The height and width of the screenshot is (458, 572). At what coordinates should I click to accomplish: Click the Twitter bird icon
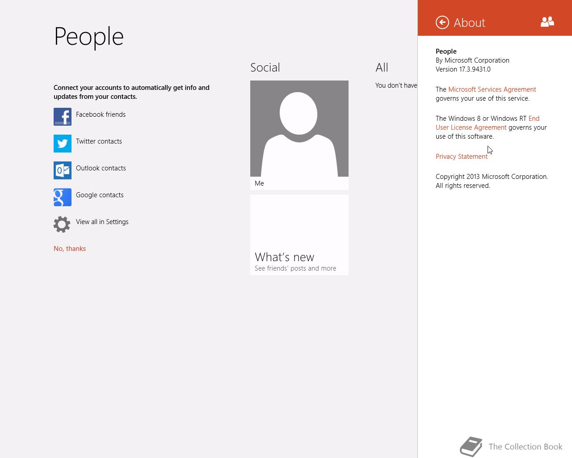63,144
